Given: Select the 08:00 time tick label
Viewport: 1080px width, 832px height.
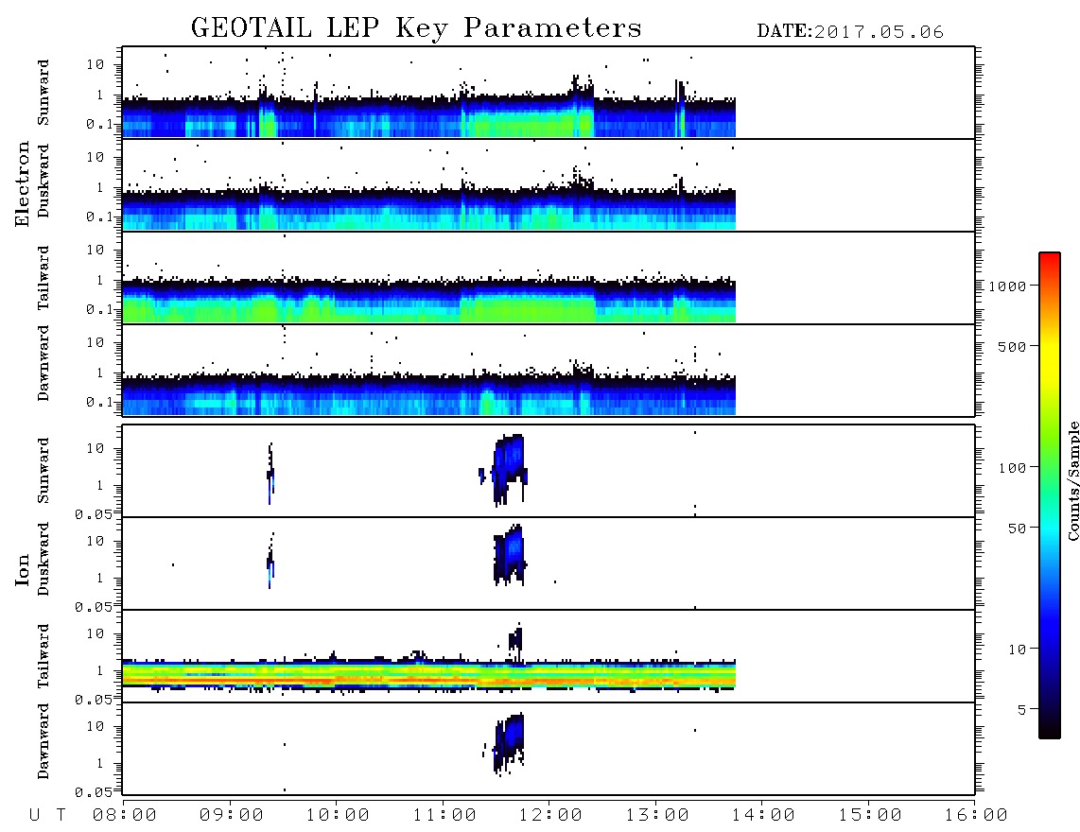Looking at the screenshot, I should pyautogui.click(x=125, y=816).
